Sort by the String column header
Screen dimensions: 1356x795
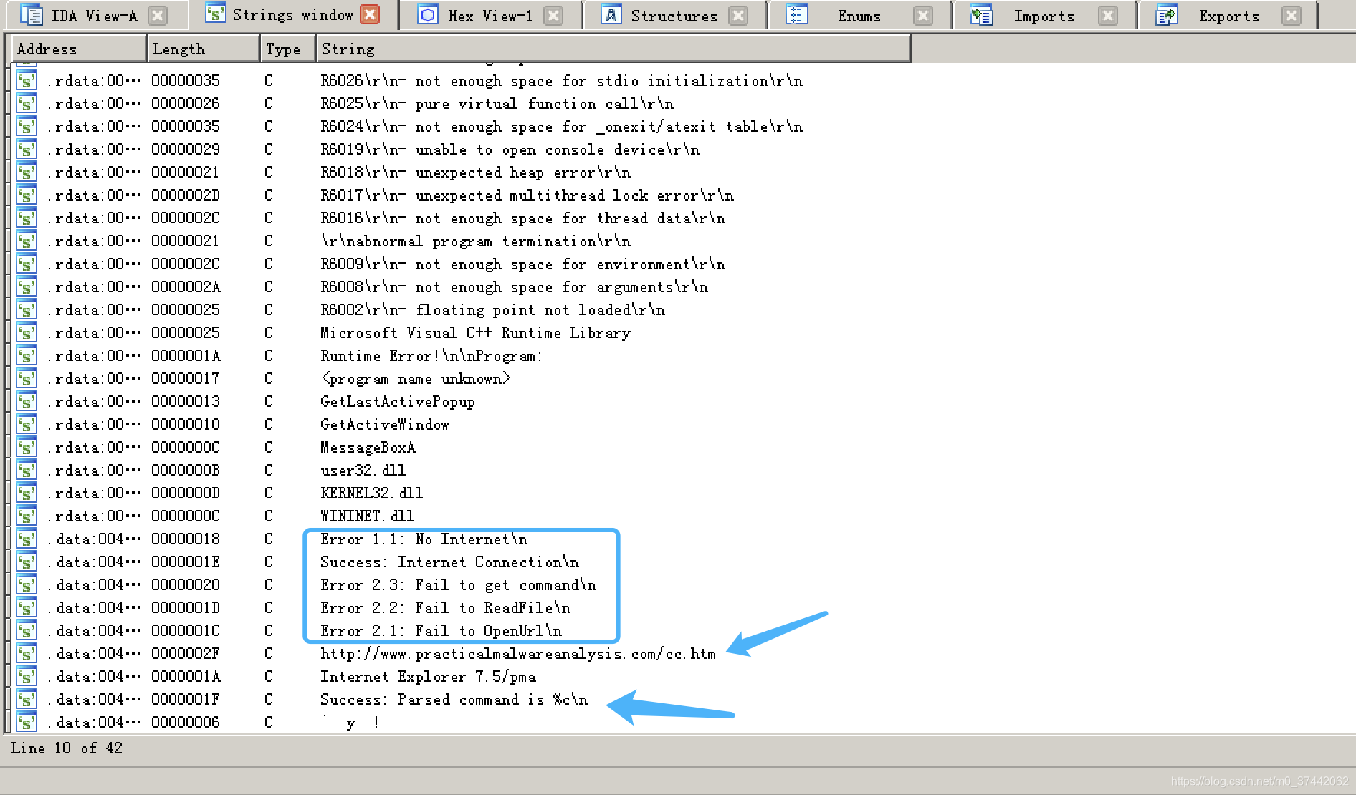click(613, 49)
